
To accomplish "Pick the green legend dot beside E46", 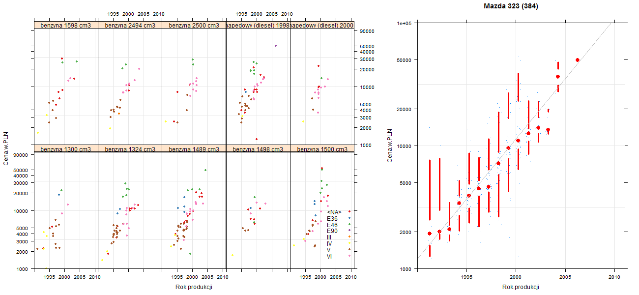I will coord(349,225).
